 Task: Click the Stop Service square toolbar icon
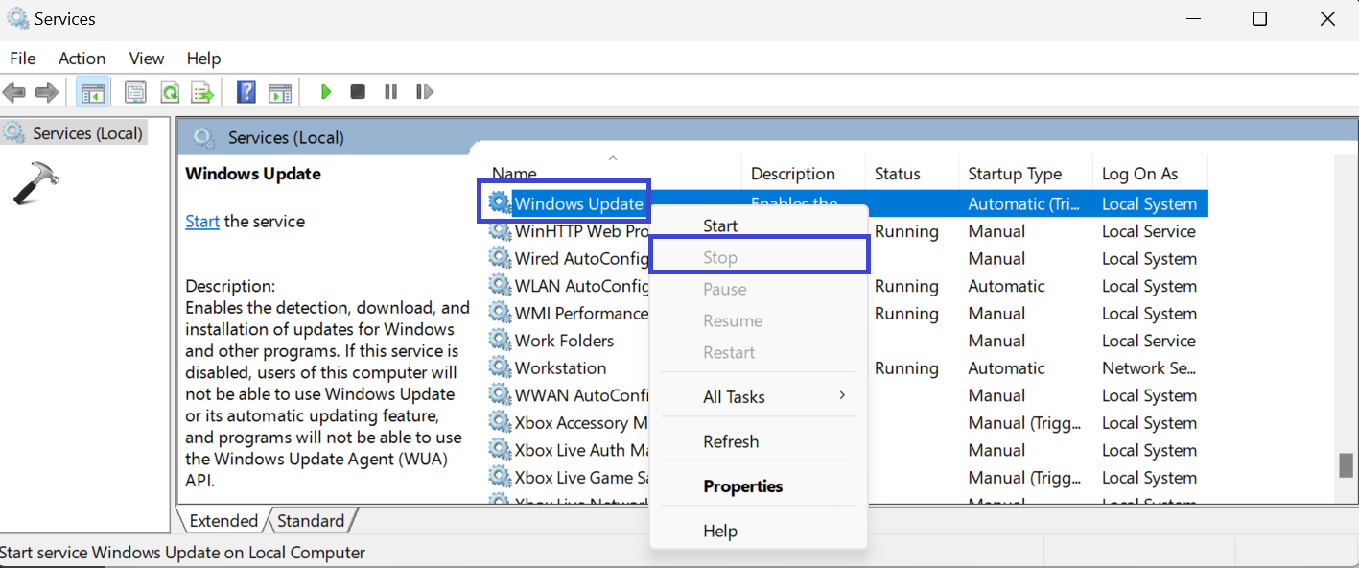click(x=358, y=92)
